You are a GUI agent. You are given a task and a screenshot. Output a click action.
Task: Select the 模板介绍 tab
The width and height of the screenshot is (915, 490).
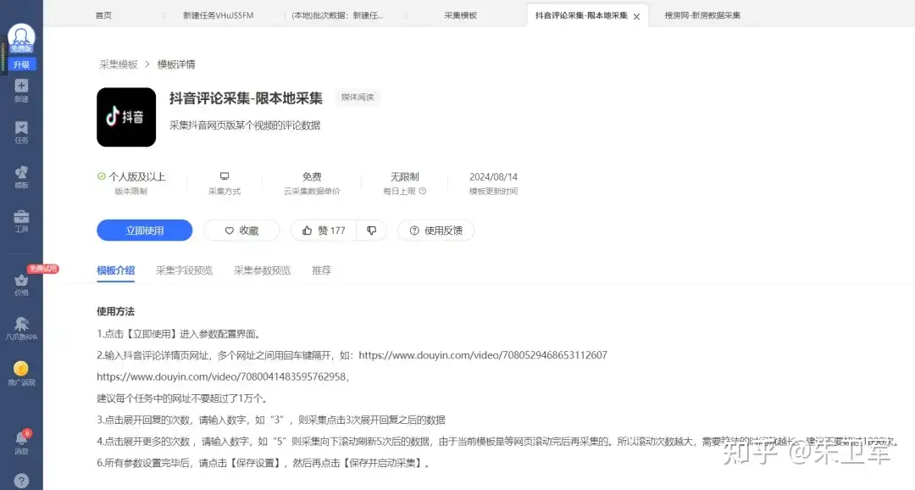click(115, 270)
